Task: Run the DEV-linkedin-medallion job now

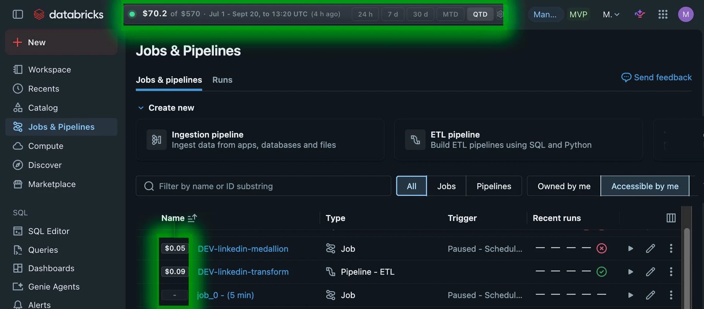Action: 630,249
